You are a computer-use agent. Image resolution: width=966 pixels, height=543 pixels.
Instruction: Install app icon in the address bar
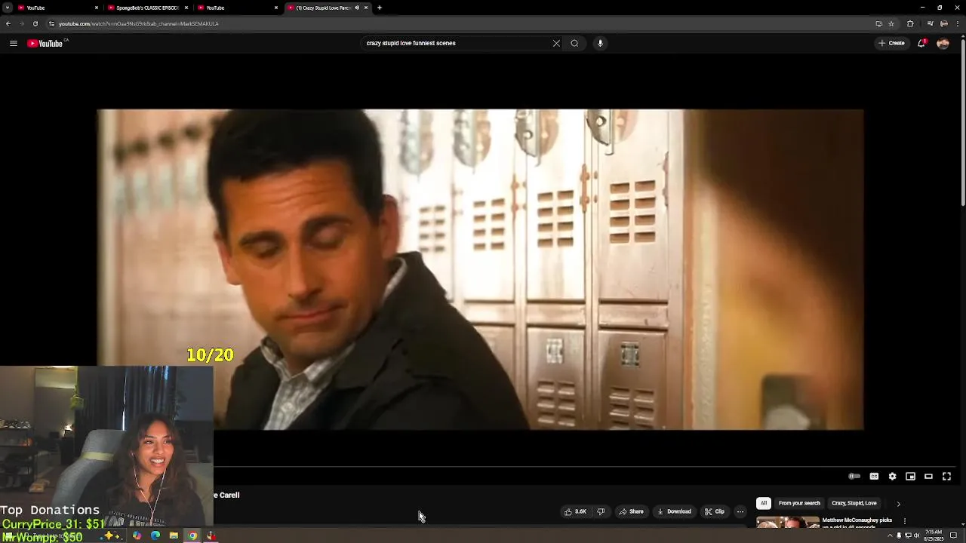tap(878, 23)
